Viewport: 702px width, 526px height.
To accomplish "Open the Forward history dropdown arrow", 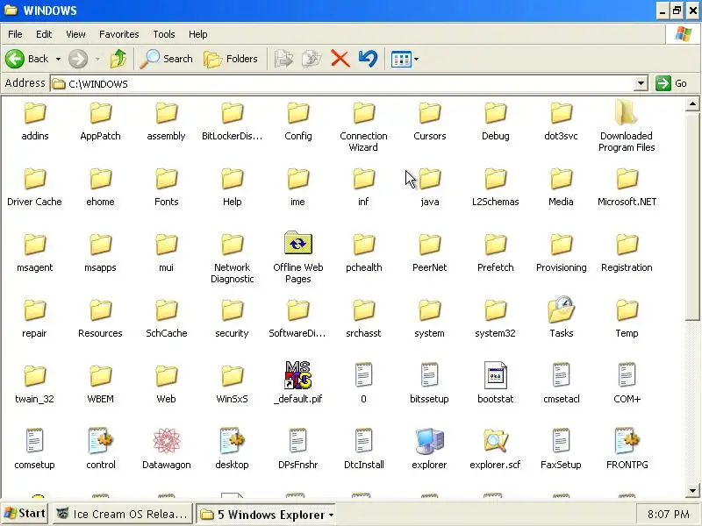I will (x=97, y=59).
